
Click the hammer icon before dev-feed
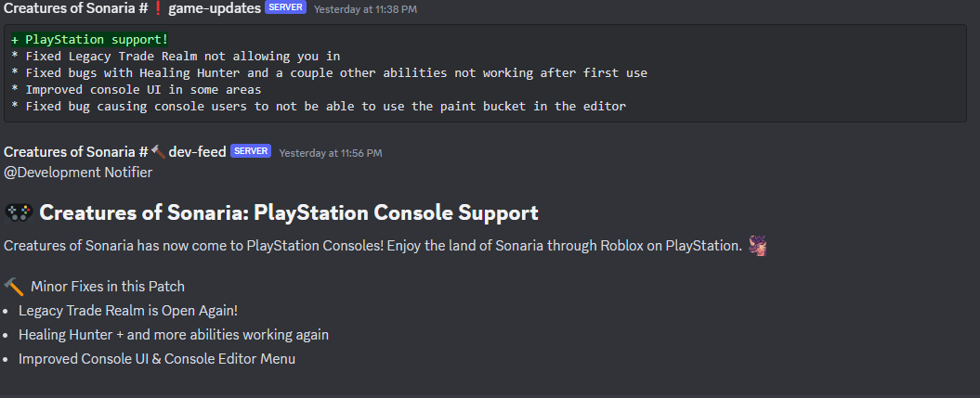pos(158,151)
